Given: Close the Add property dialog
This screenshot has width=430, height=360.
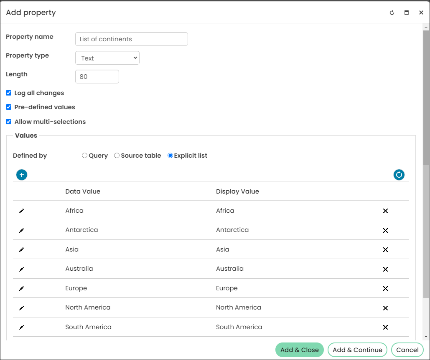Looking at the screenshot, I should pos(421,13).
